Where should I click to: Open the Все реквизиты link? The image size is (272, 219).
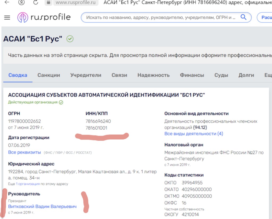click(x=24, y=152)
